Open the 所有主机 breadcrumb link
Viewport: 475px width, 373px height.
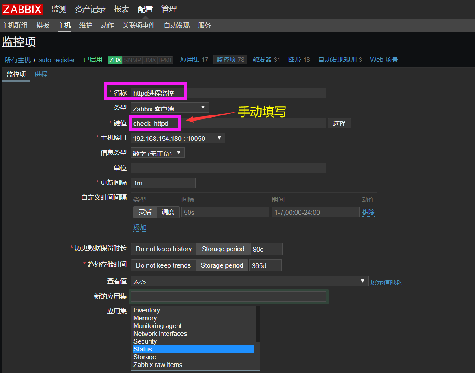click(18, 60)
